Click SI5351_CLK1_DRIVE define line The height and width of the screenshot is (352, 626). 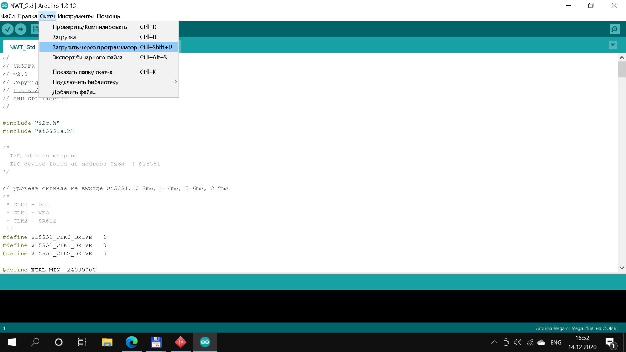(55, 245)
